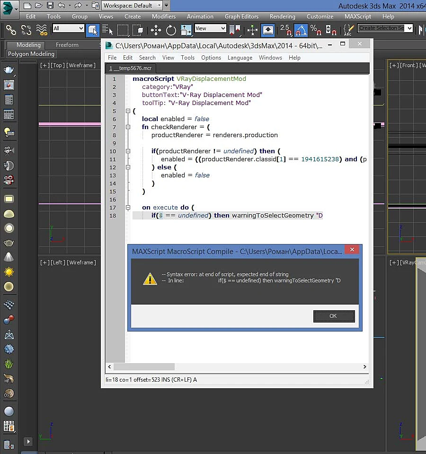Click the warning icon in error dialog

150,279
